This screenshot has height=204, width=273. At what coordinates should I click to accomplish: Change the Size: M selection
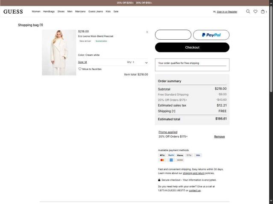82,62
